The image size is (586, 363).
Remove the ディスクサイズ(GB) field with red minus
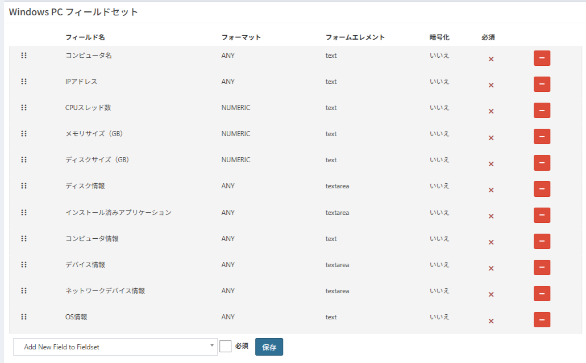(x=542, y=163)
